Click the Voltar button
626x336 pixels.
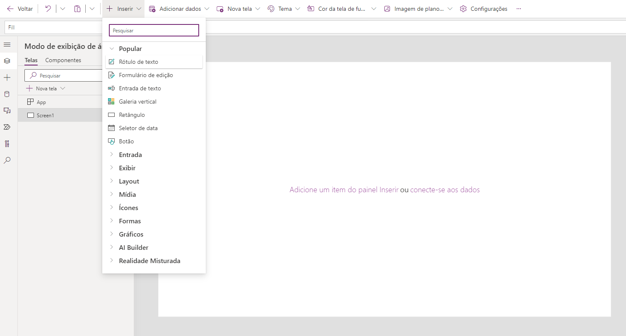[x=20, y=9]
